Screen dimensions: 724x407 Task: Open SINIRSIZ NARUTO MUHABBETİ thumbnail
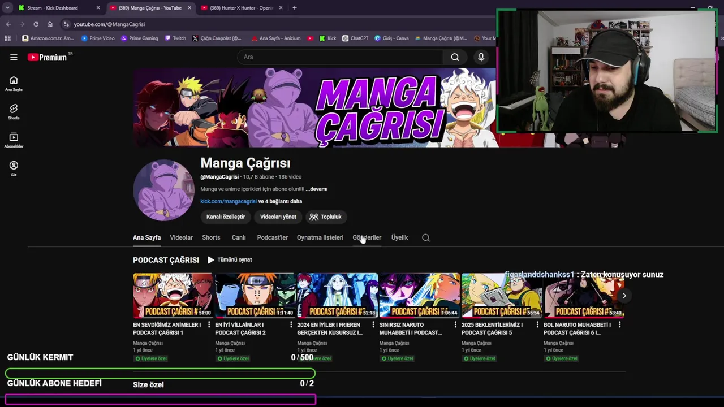tap(419, 296)
